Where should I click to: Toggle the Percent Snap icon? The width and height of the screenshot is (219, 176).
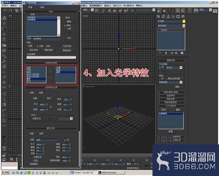point(121,11)
